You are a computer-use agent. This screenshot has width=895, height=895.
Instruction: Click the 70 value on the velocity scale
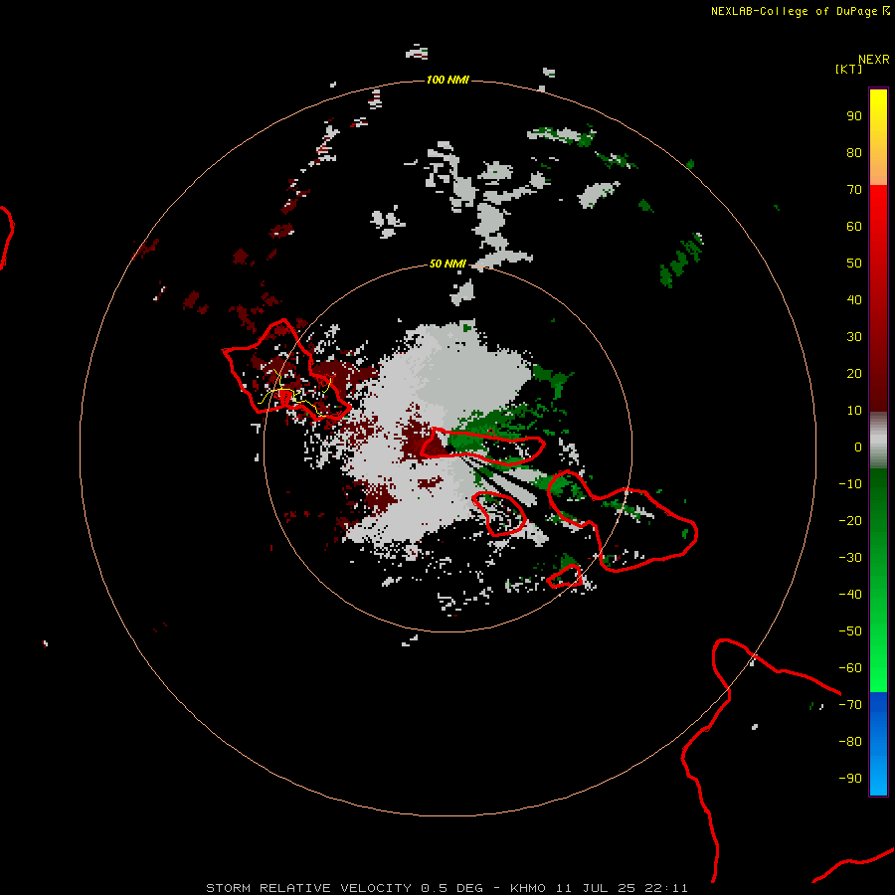pyautogui.click(x=854, y=190)
